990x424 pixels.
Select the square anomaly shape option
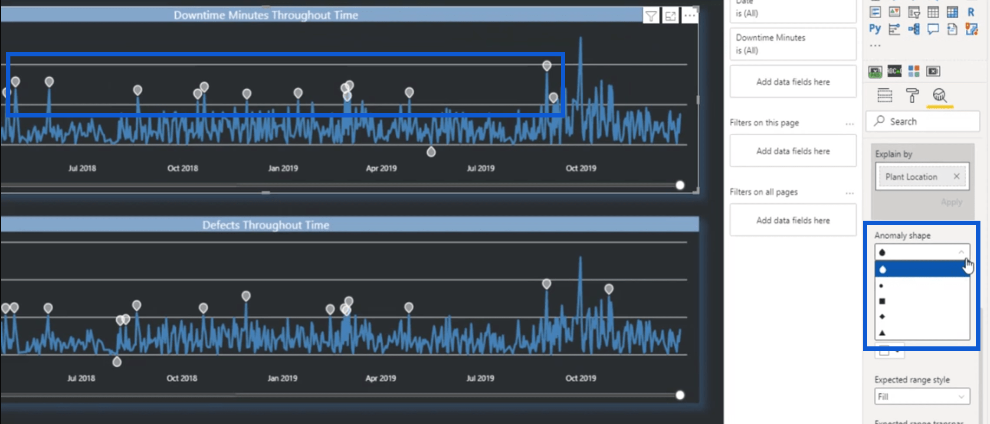click(x=922, y=301)
